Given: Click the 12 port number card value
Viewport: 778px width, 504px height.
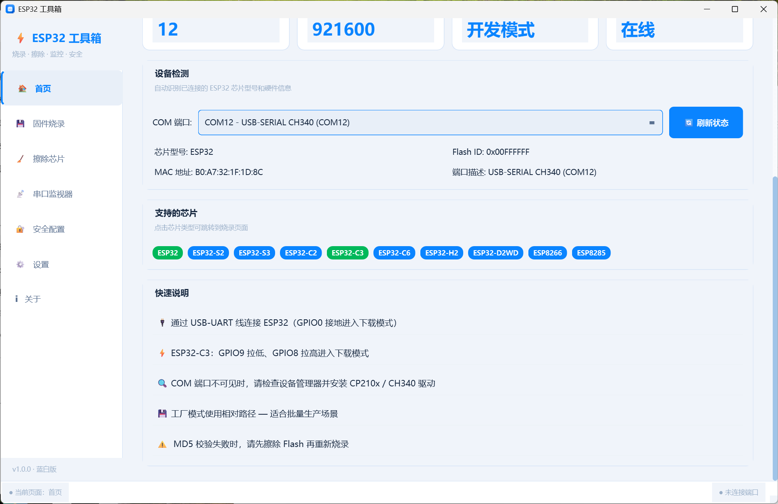Looking at the screenshot, I should [168, 30].
